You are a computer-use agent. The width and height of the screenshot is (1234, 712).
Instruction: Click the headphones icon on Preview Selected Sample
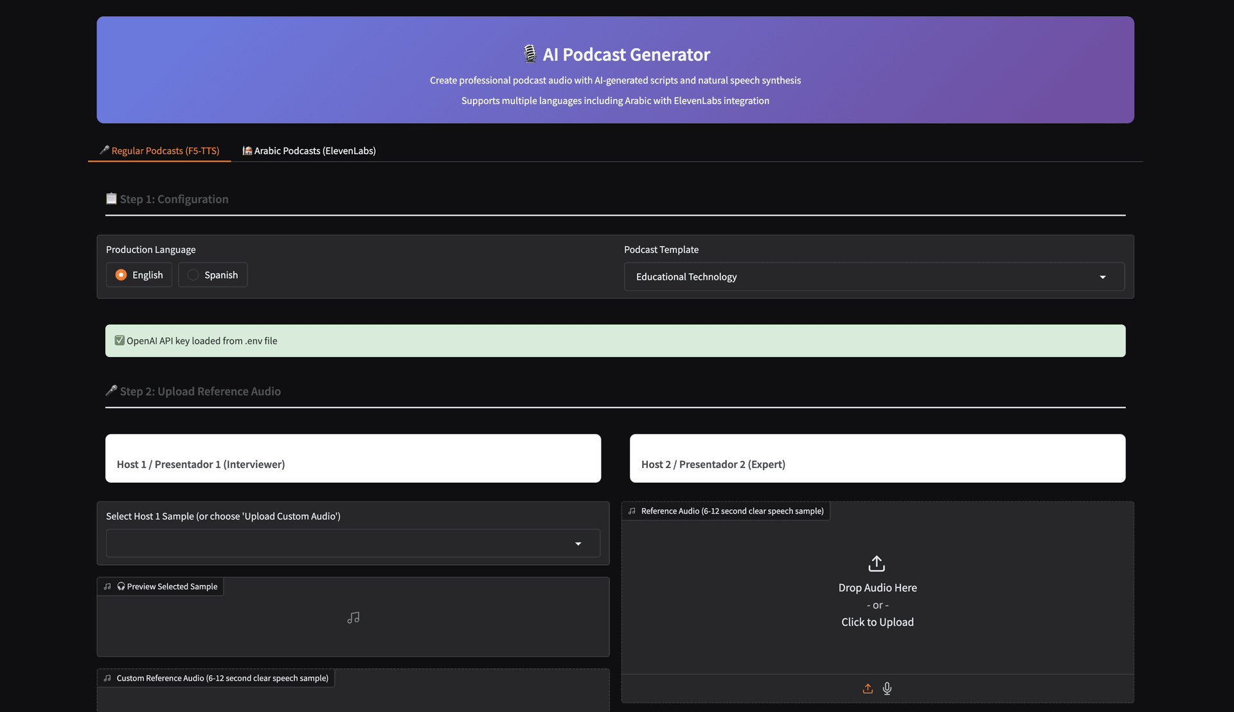pos(121,586)
